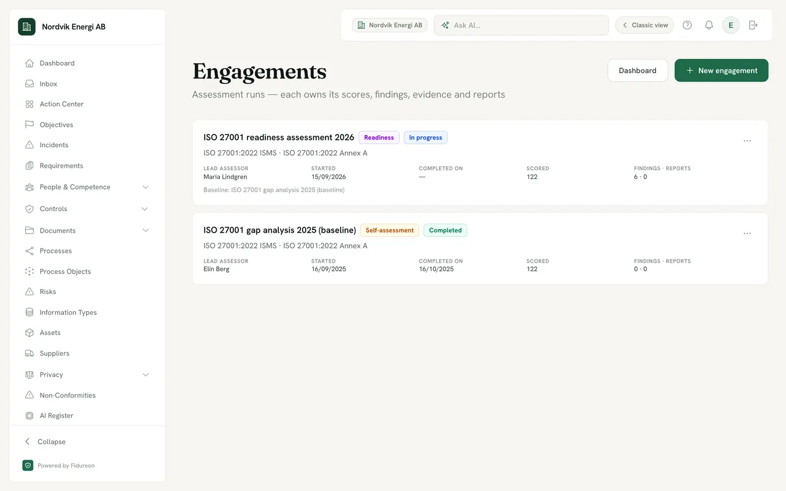This screenshot has width=786, height=491.
Task: Open options menu for gap analysis 2025
Action: (x=747, y=233)
